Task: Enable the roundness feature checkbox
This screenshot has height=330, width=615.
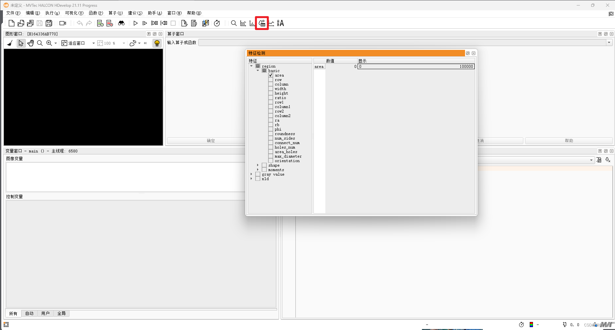Action: point(271,134)
